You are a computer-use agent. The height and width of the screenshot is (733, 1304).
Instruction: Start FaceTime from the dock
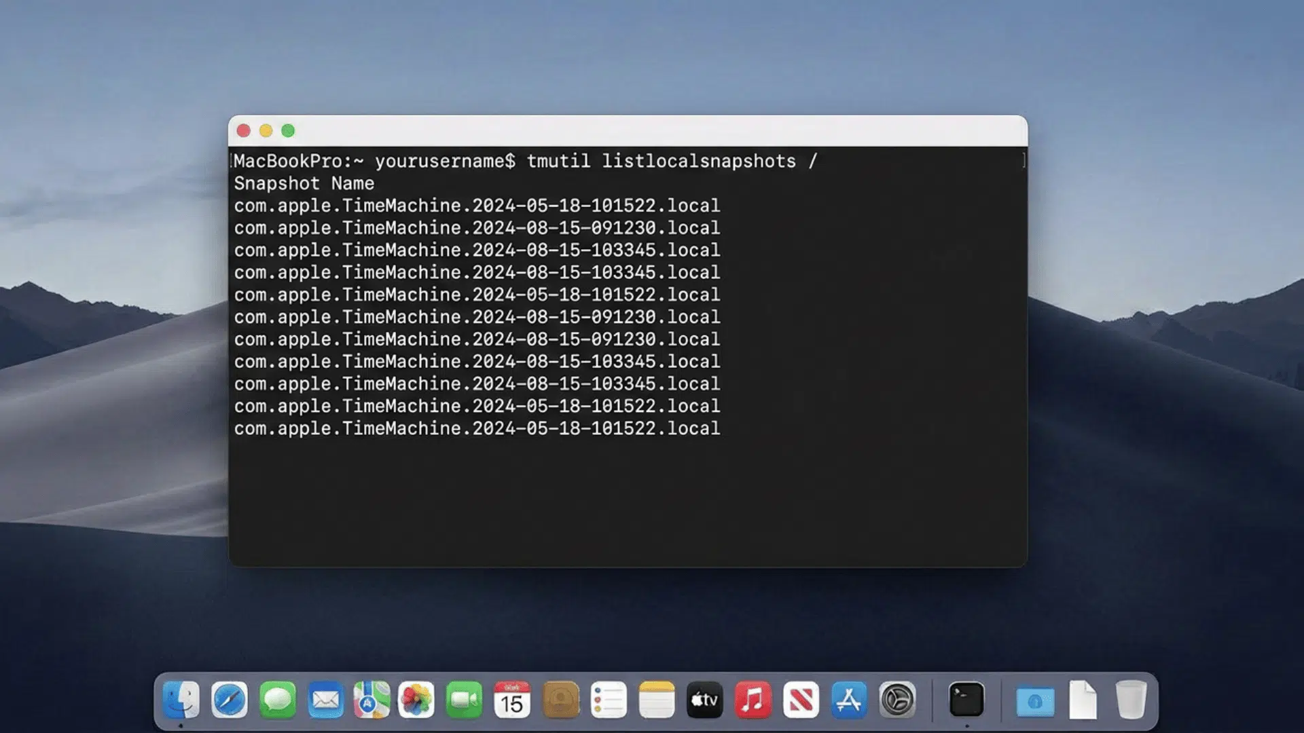465,700
